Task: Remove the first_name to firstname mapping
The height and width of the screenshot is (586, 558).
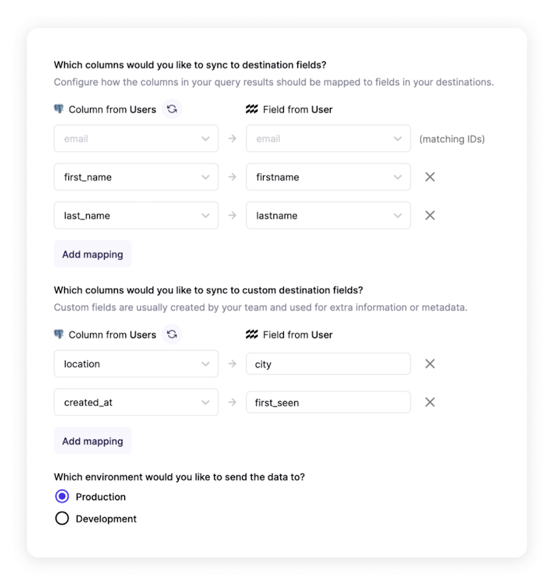Action: 430,176
